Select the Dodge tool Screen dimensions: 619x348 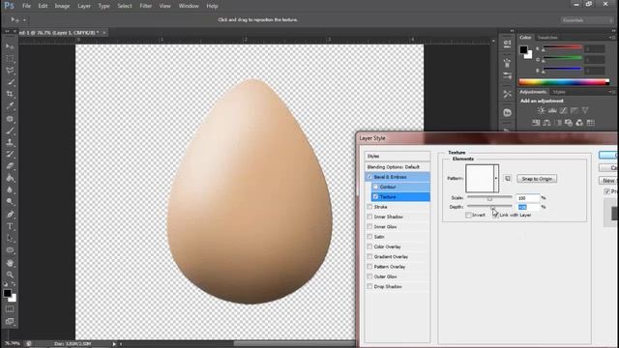10,202
